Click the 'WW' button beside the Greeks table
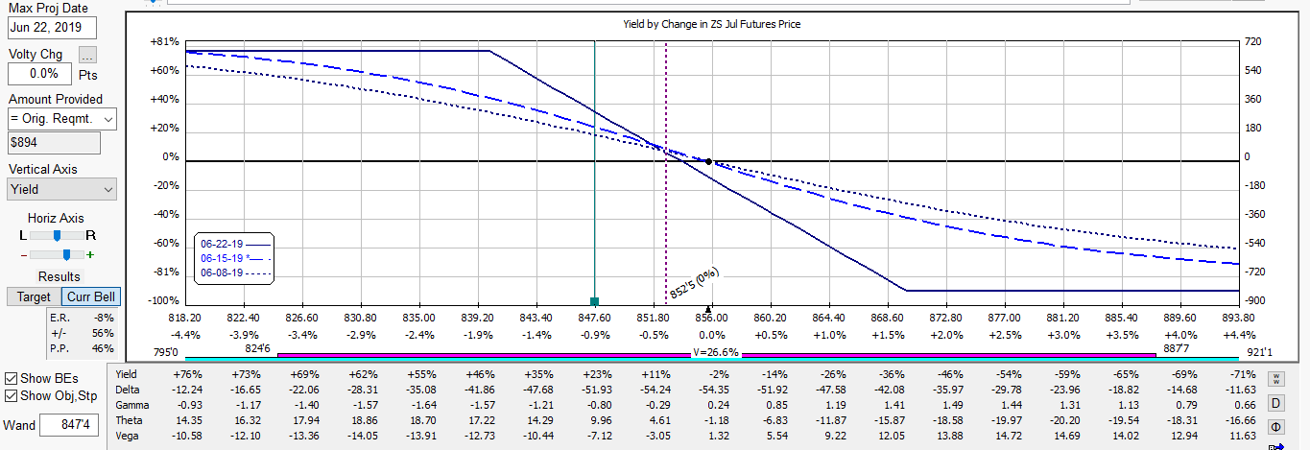This screenshot has width=1310, height=450. [x=1276, y=378]
